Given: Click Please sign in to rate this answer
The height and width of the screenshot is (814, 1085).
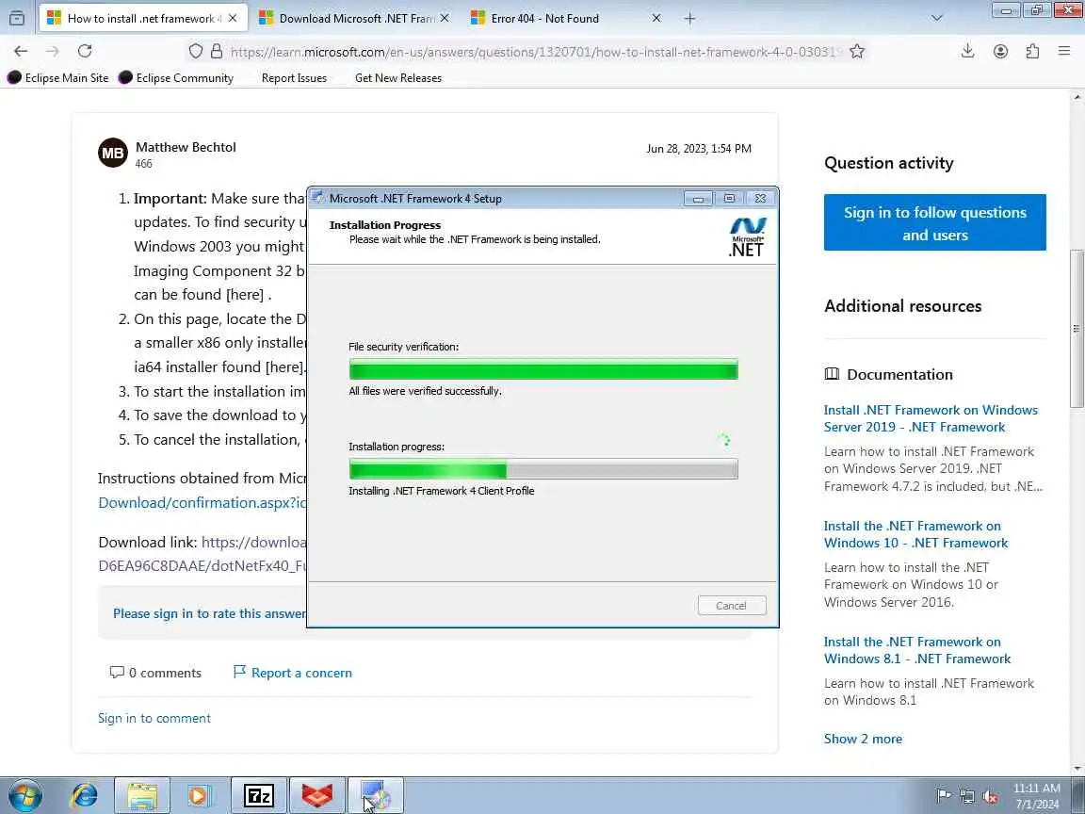Looking at the screenshot, I should click(x=209, y=613).
